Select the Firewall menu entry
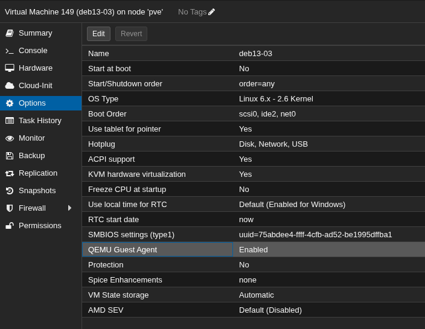This screenshot has height=329, width=425. (32, 208)
